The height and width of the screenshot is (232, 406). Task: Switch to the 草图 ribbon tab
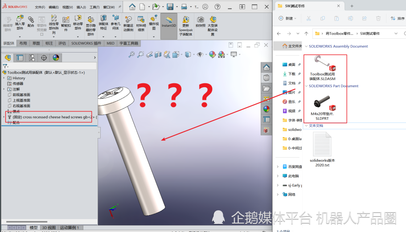point(36,43)
